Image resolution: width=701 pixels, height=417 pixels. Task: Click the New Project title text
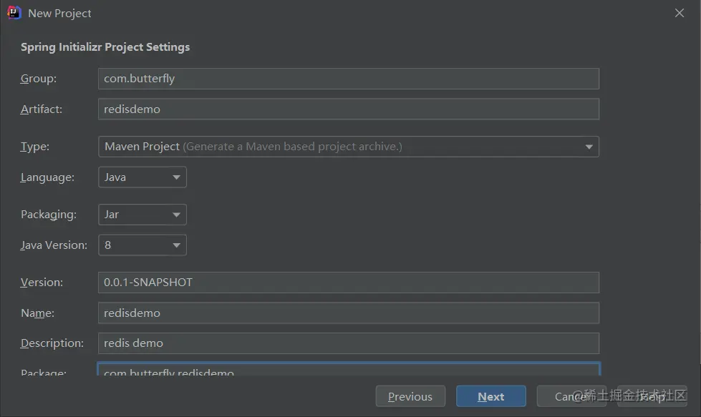59,14
